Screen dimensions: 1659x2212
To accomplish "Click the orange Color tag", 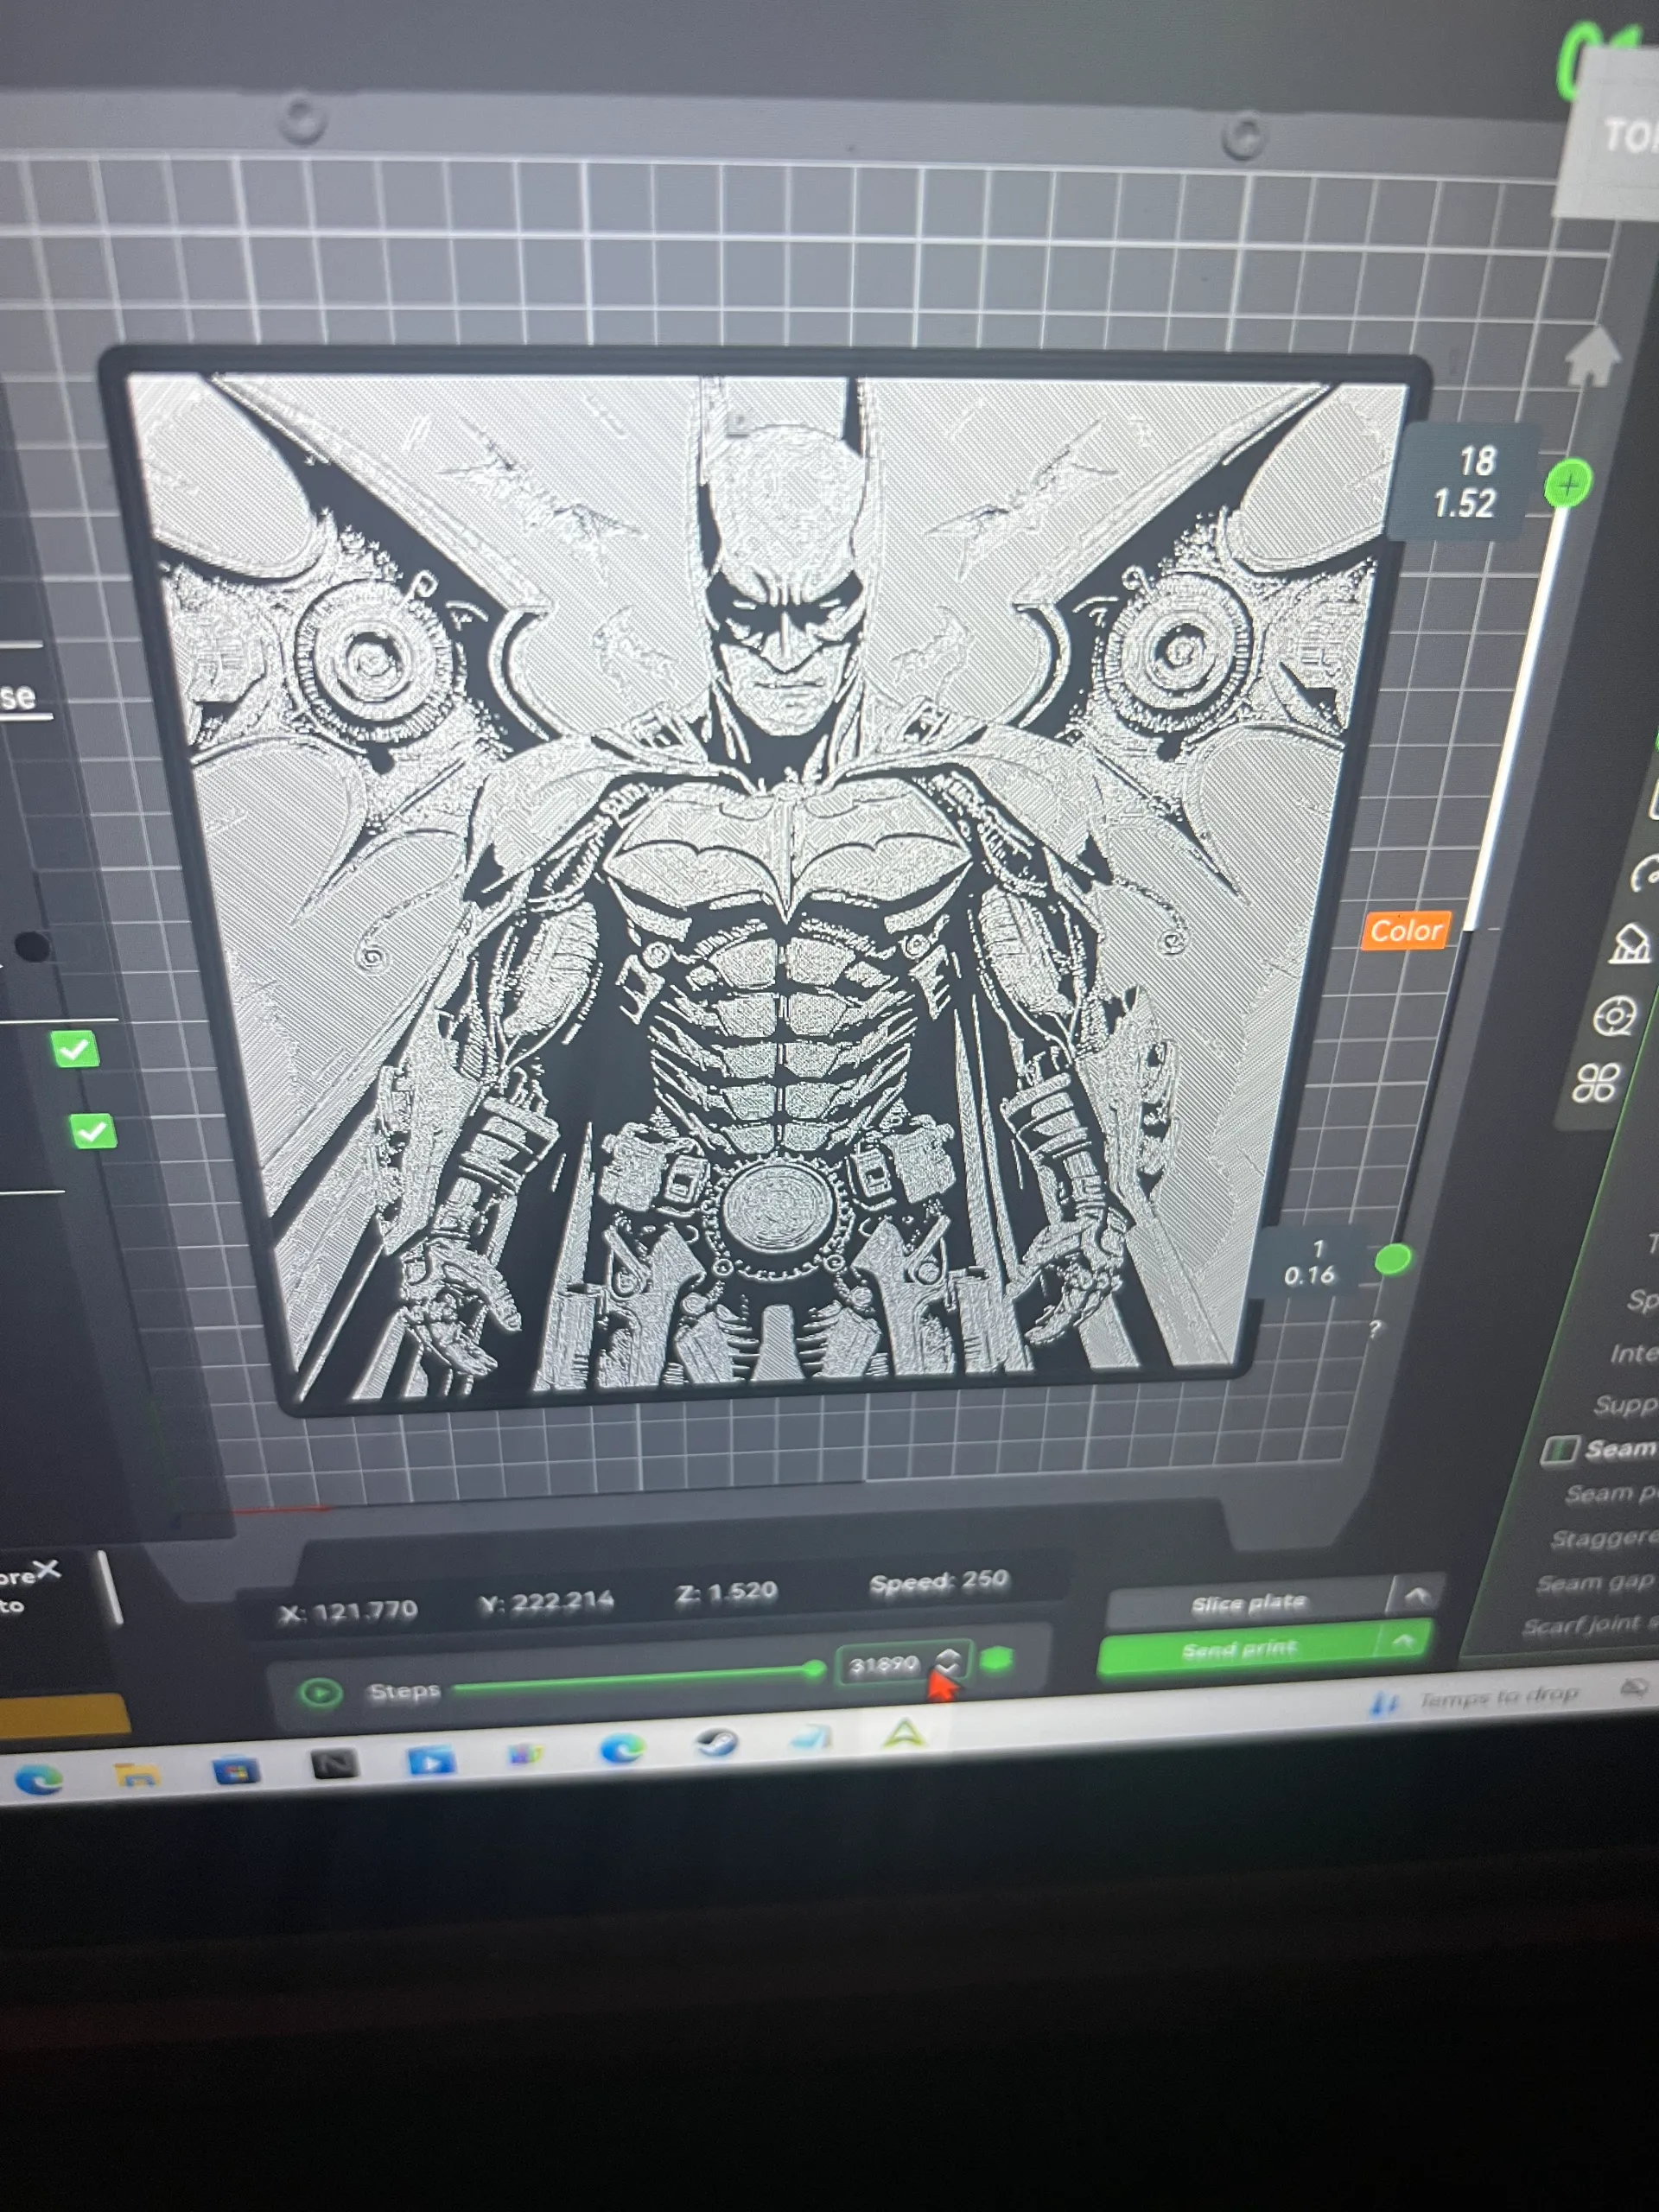I will click(x=1406, y=931).
